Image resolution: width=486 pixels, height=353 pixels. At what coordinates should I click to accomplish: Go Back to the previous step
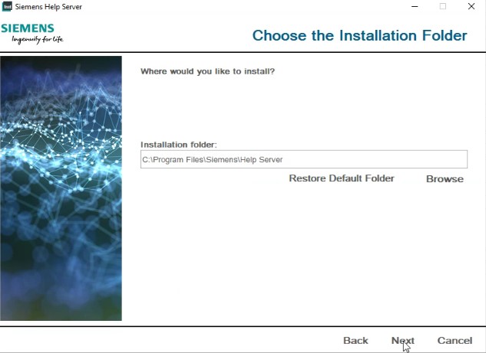pyautogui.click(x=355, y=340)
